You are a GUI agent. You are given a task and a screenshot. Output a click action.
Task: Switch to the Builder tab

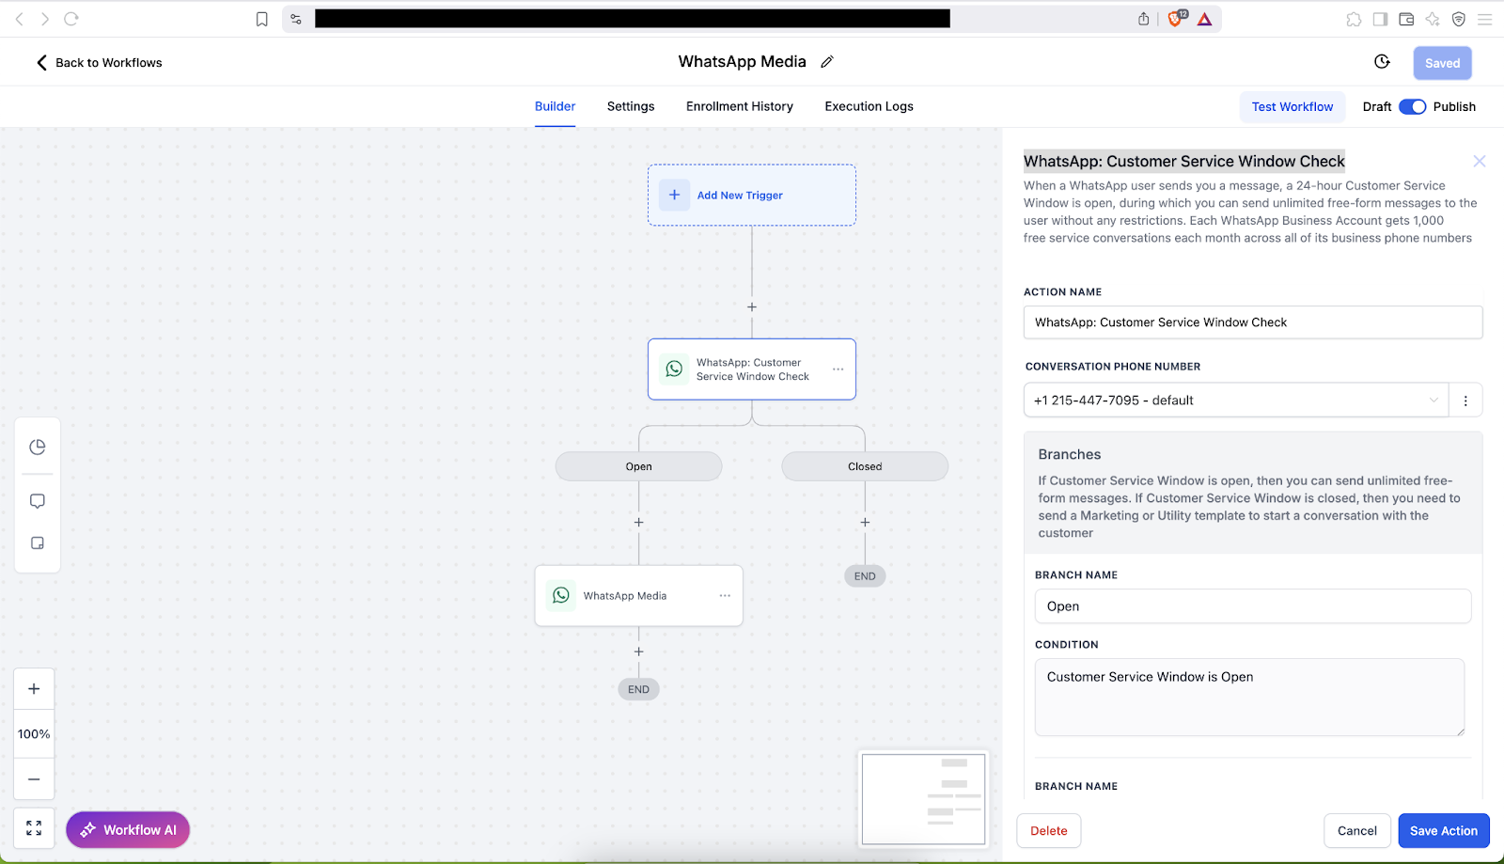point(556,107)
